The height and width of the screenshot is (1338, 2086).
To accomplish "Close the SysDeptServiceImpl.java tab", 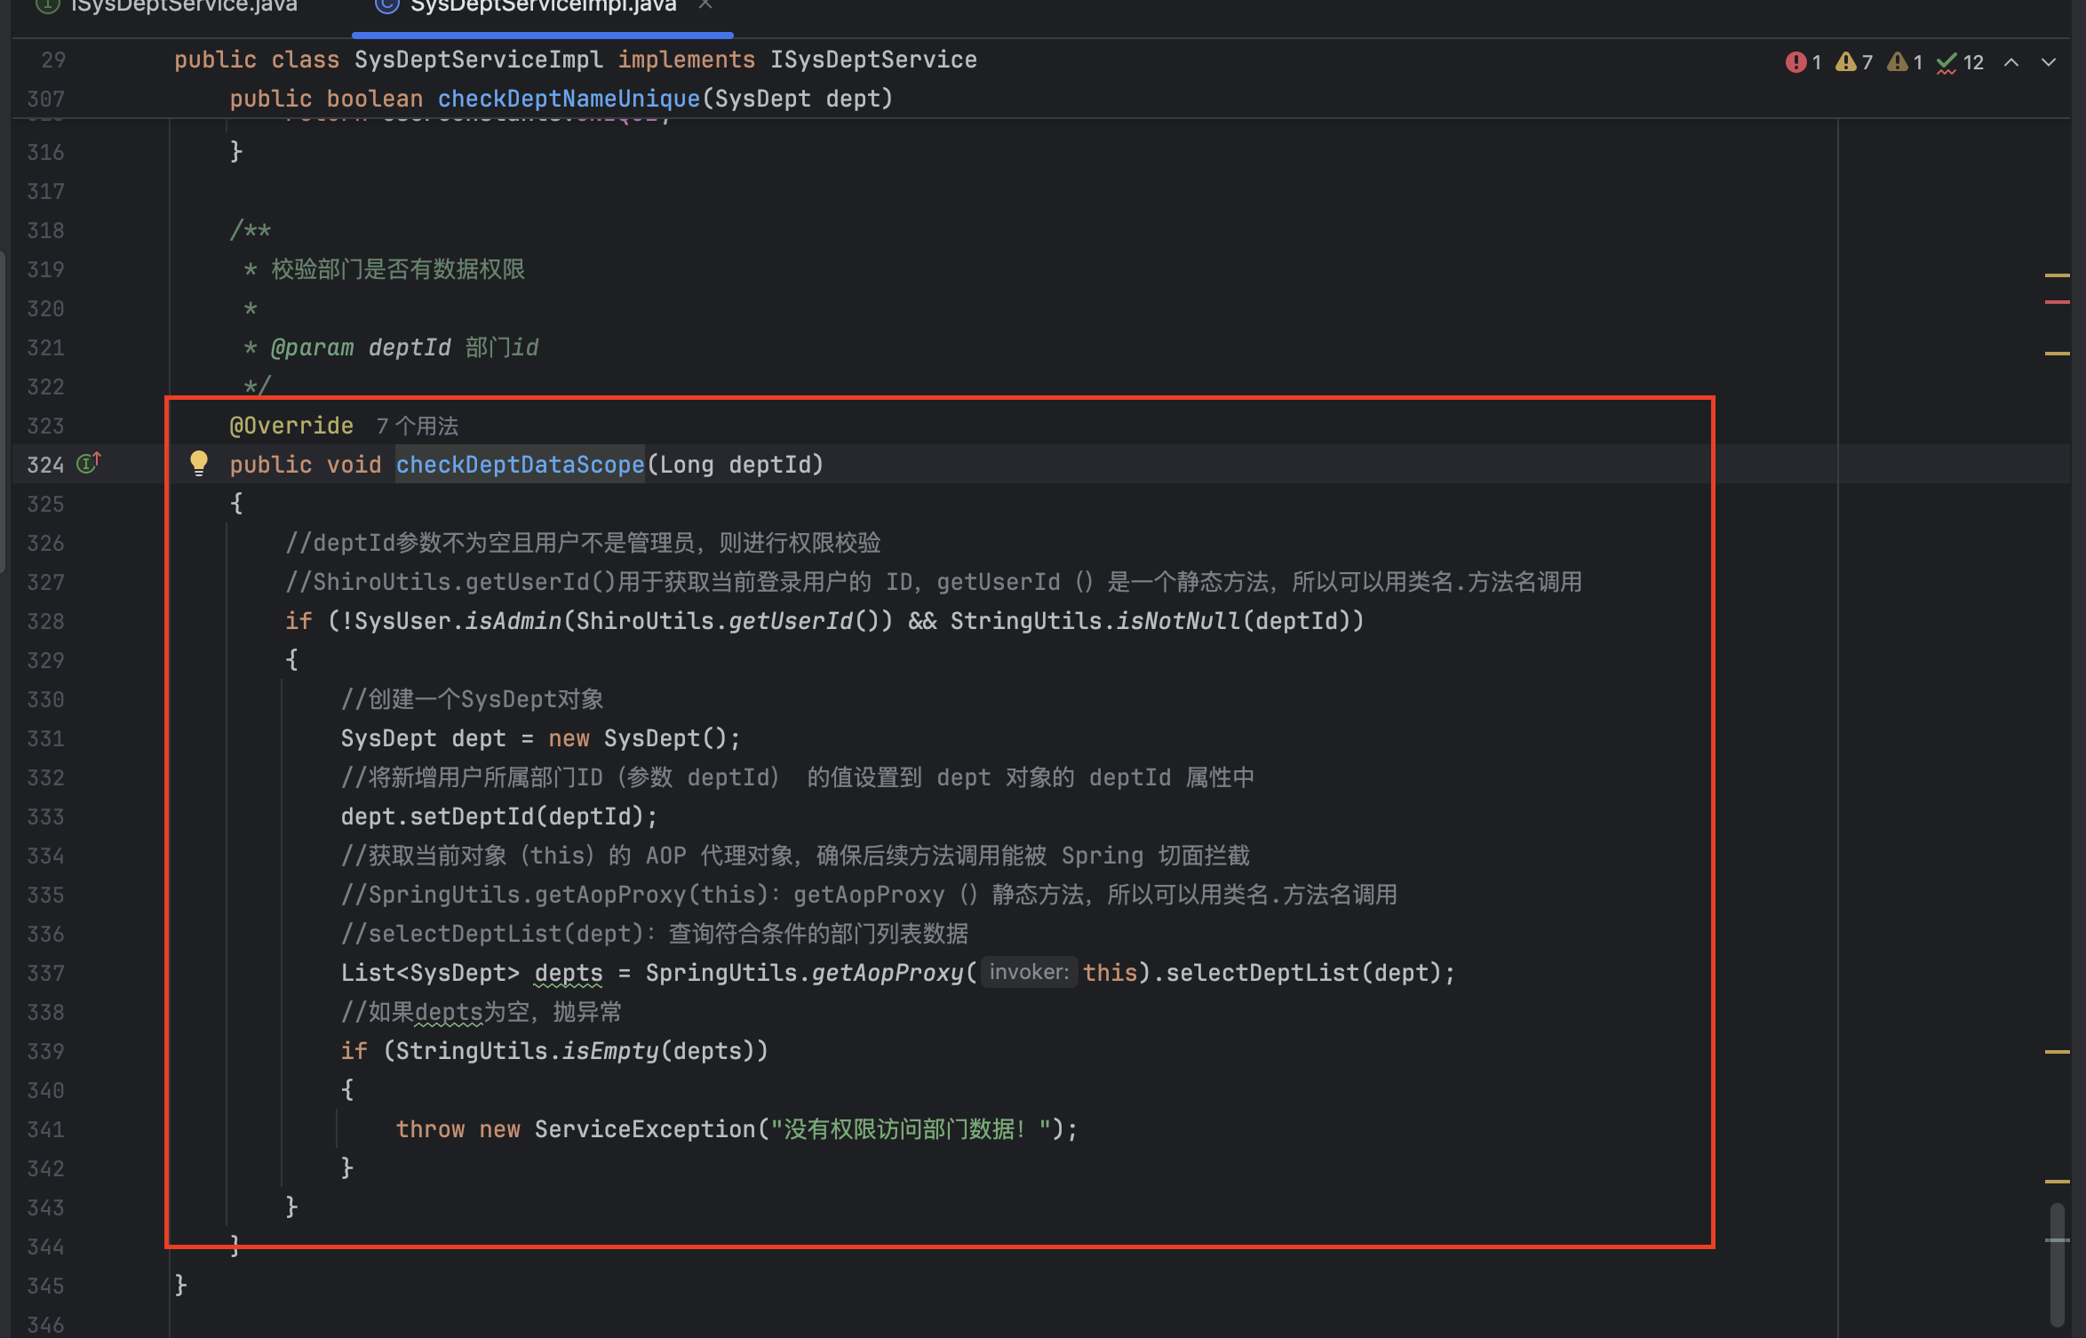I will 705,5.
